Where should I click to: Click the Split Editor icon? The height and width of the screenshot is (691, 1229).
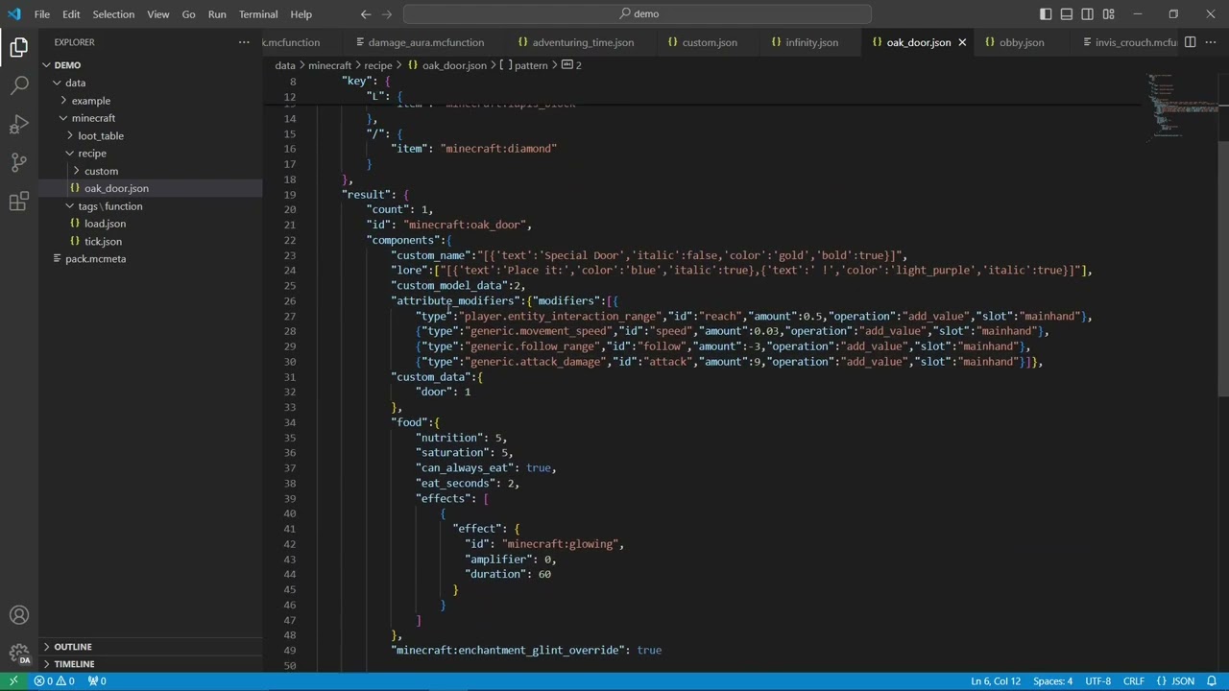[1190, 42]
